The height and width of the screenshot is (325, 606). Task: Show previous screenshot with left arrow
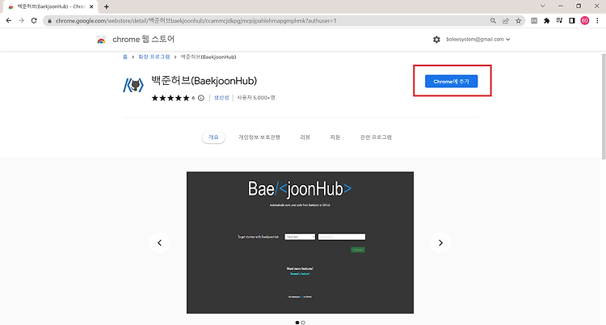pos(159,243)
